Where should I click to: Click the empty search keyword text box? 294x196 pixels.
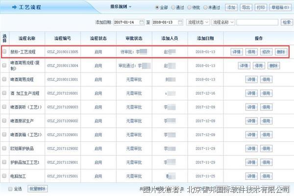point(257,23)
